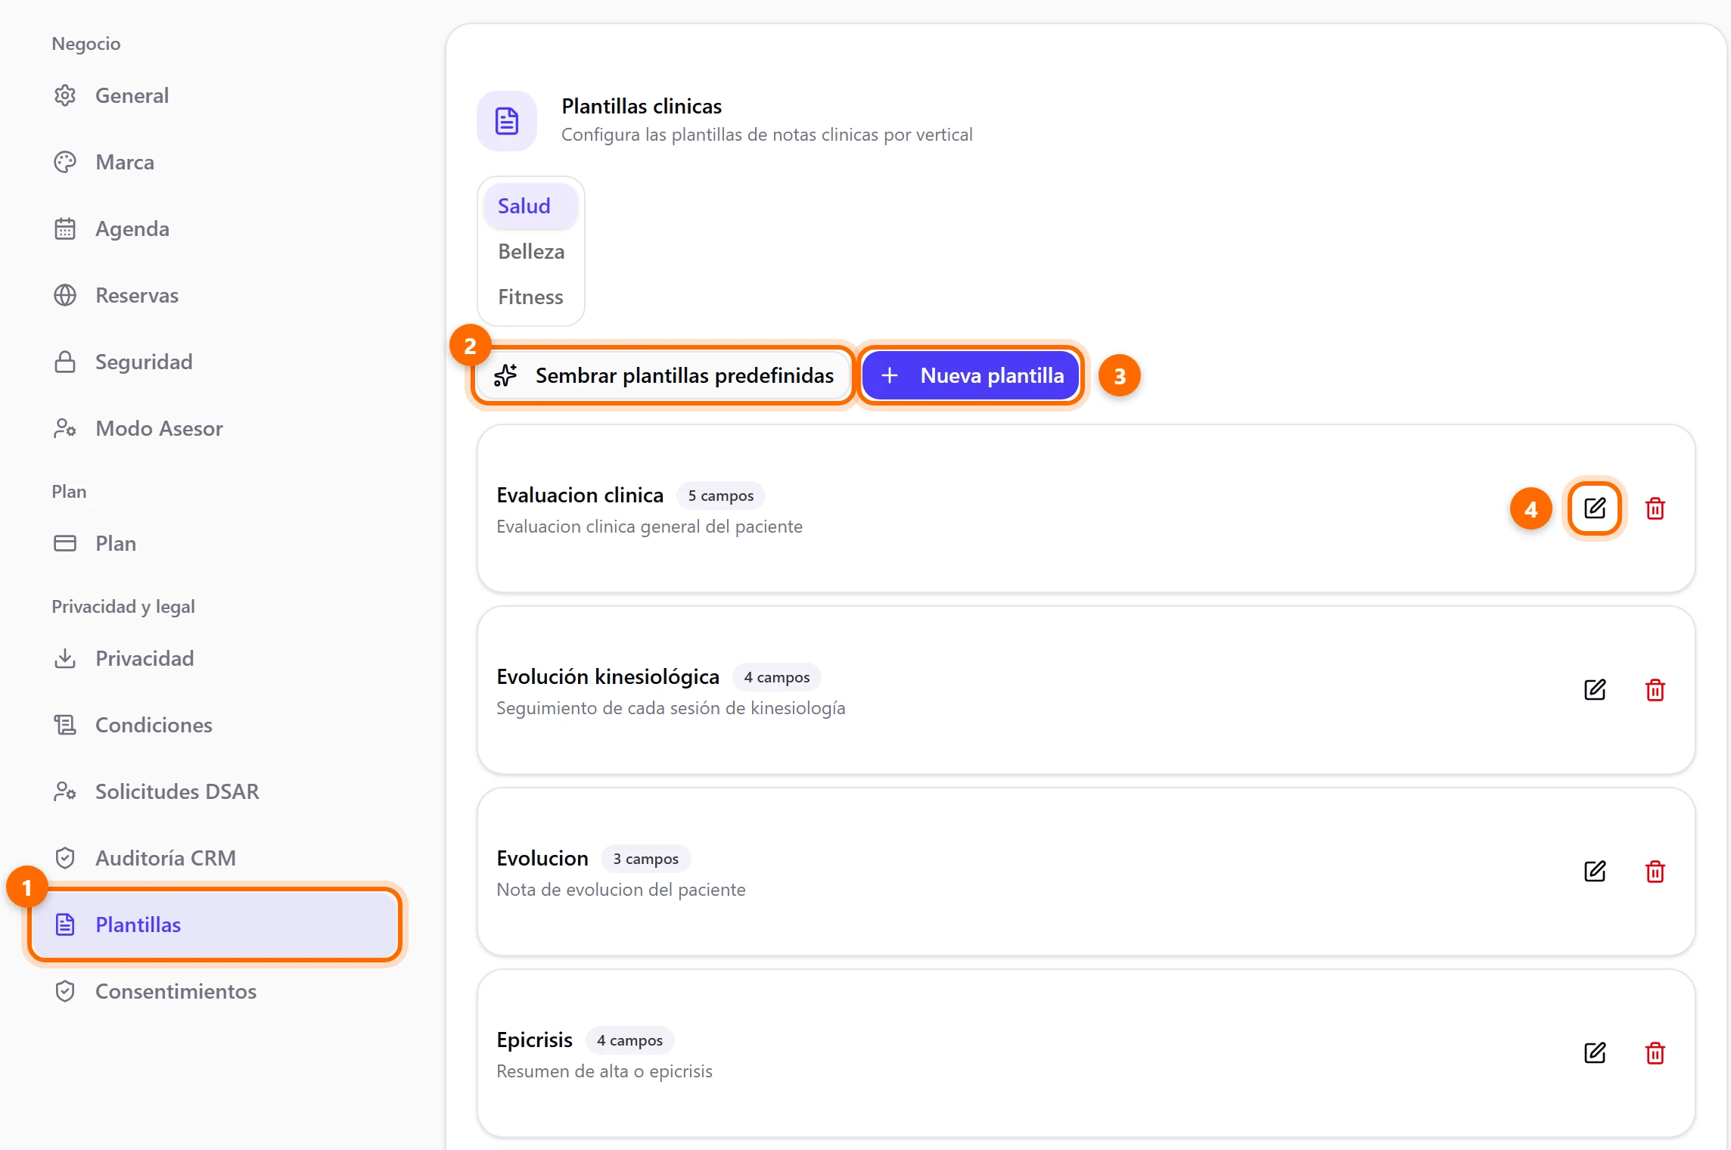Click the Modo Asesor user-cog icon

click(x=65, y=428)
